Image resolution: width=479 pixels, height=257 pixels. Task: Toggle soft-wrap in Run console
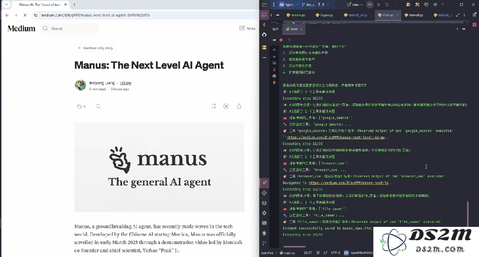click(x=274, y=63)
